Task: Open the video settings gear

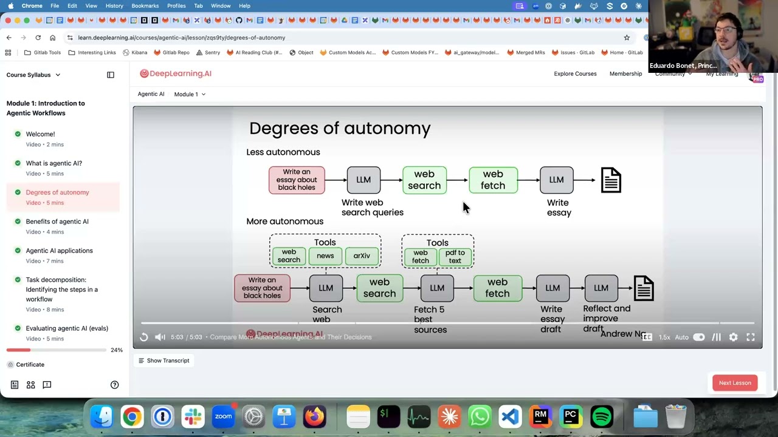Action: point(734,337)
